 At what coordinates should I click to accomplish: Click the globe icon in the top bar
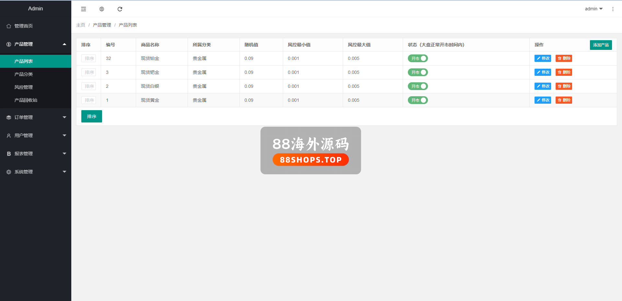point(102,9)
